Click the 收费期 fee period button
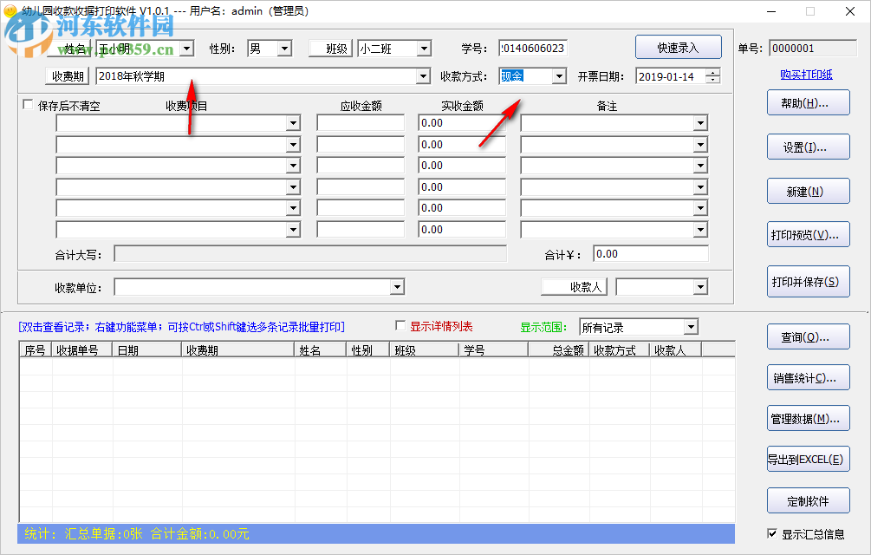This screenshot has width=871, height=555. pyautogui.click(x=68, y=76)
